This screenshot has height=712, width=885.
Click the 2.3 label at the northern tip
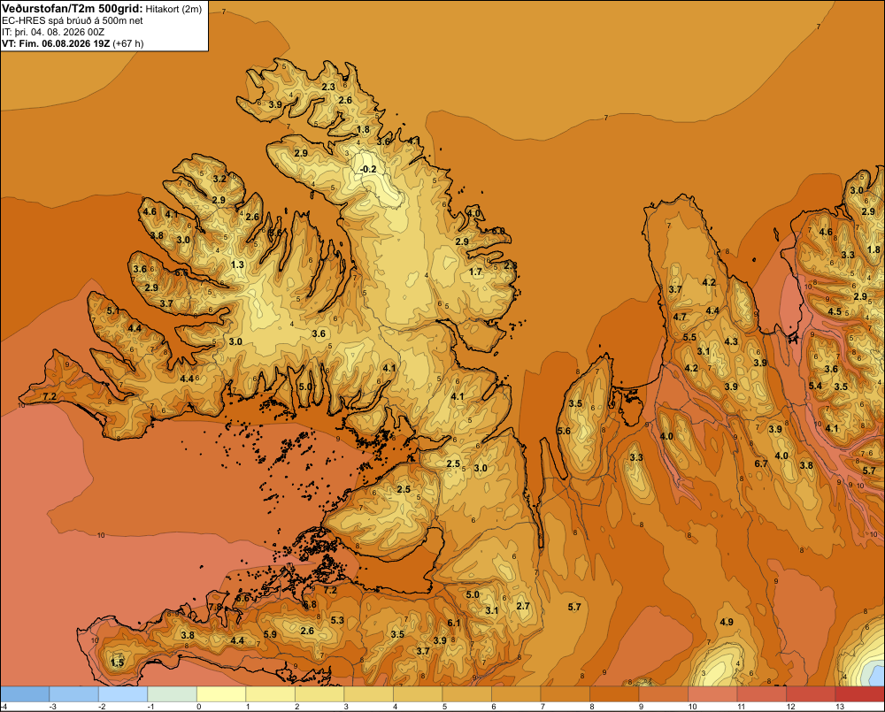click(x=328, y=87)
